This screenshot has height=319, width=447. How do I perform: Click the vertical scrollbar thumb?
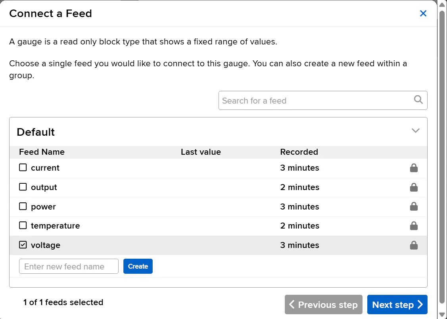[442, 157]
